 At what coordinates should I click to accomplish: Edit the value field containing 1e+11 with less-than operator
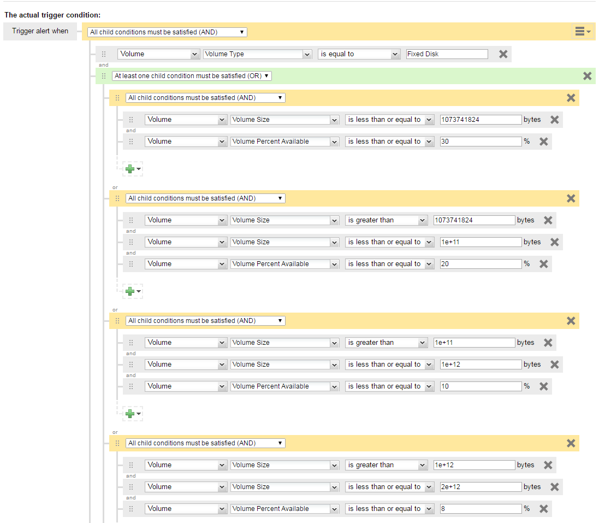(481, 242)
